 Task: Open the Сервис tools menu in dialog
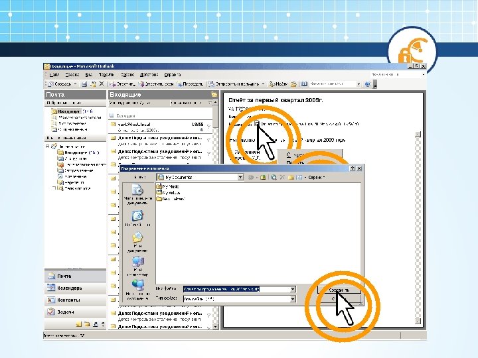coord(317,177)
